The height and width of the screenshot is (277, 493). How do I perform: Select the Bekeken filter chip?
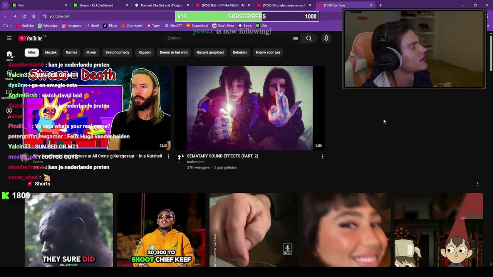(240, 52)
